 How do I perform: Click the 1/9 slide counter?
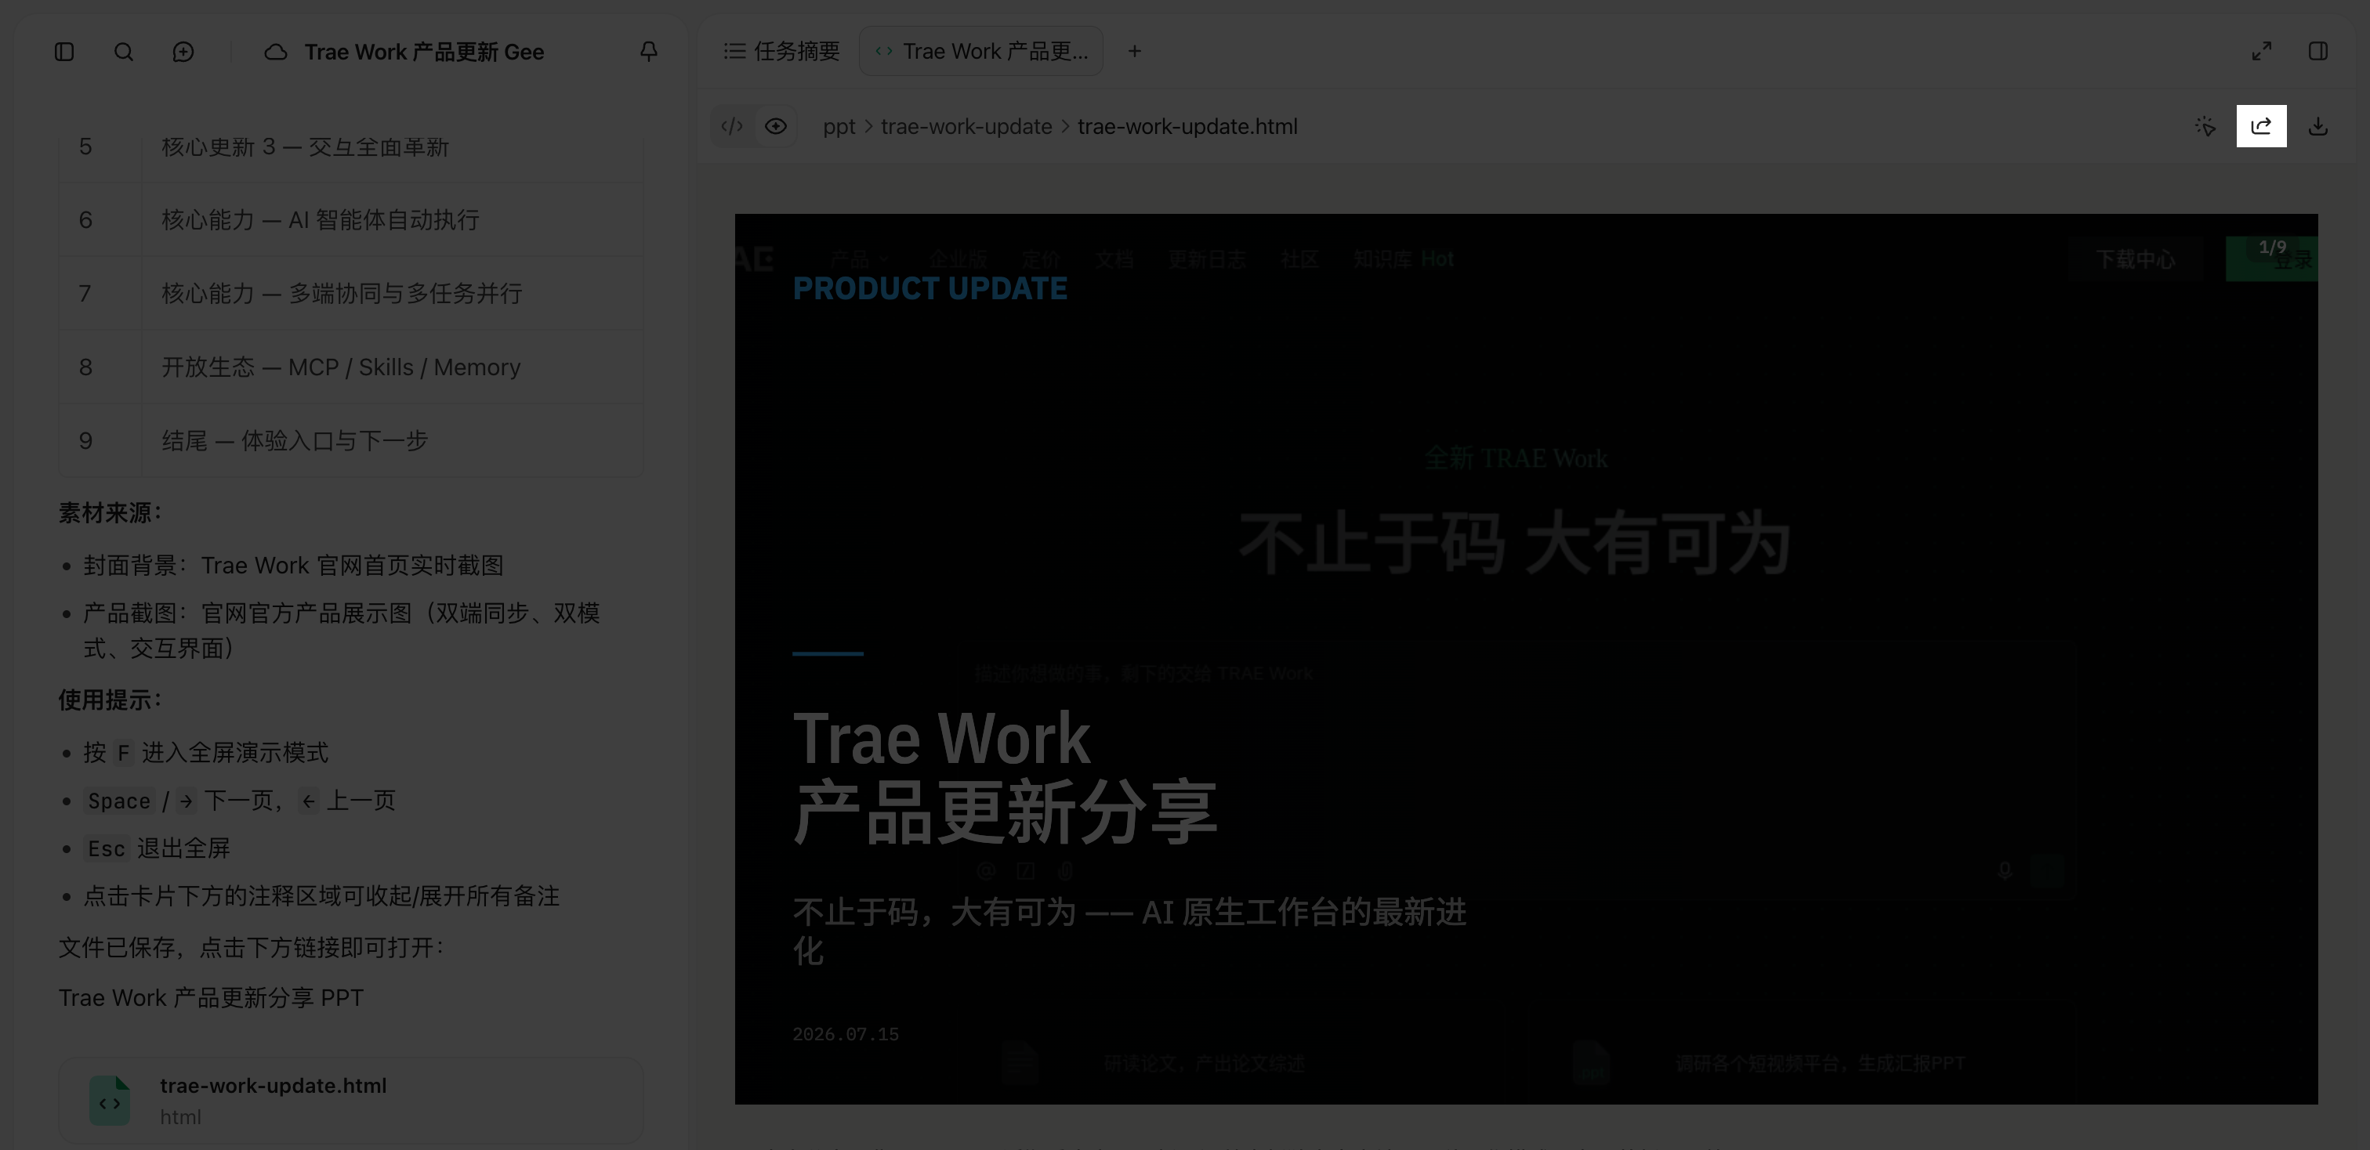2273,246
